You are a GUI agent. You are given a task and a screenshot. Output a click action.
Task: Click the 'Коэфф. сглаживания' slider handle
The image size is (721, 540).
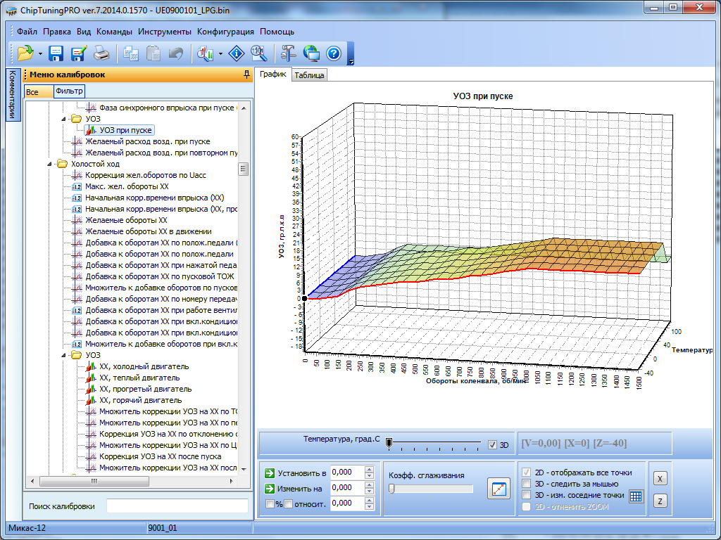(392, 489)
